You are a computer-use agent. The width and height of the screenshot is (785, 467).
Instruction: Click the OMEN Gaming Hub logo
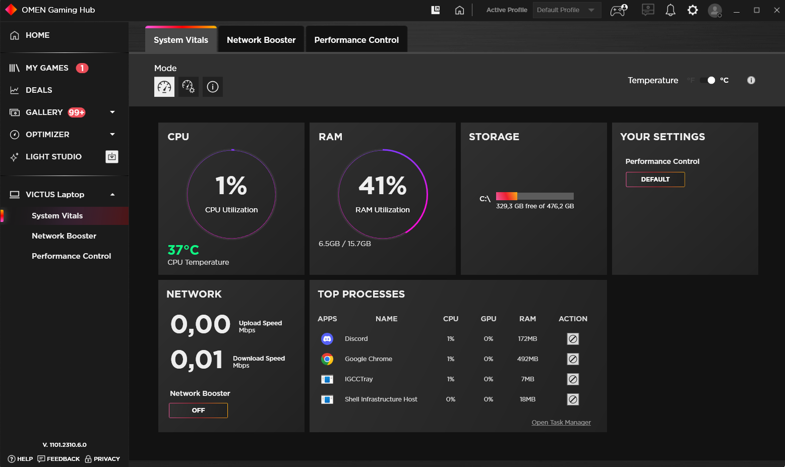coord(11,10)
